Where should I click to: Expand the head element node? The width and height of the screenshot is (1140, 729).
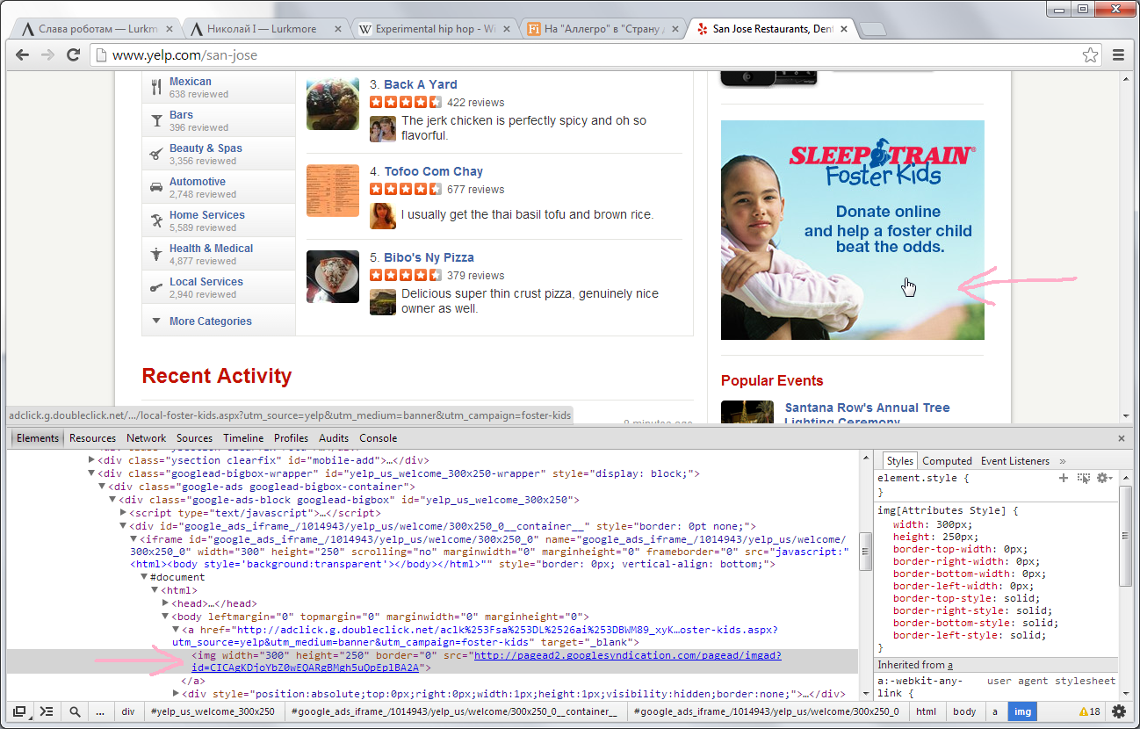166,603
